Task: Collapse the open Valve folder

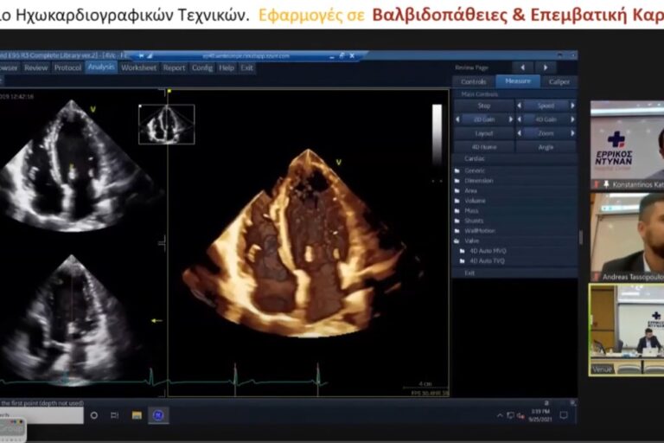Action: tap(471, 241)
